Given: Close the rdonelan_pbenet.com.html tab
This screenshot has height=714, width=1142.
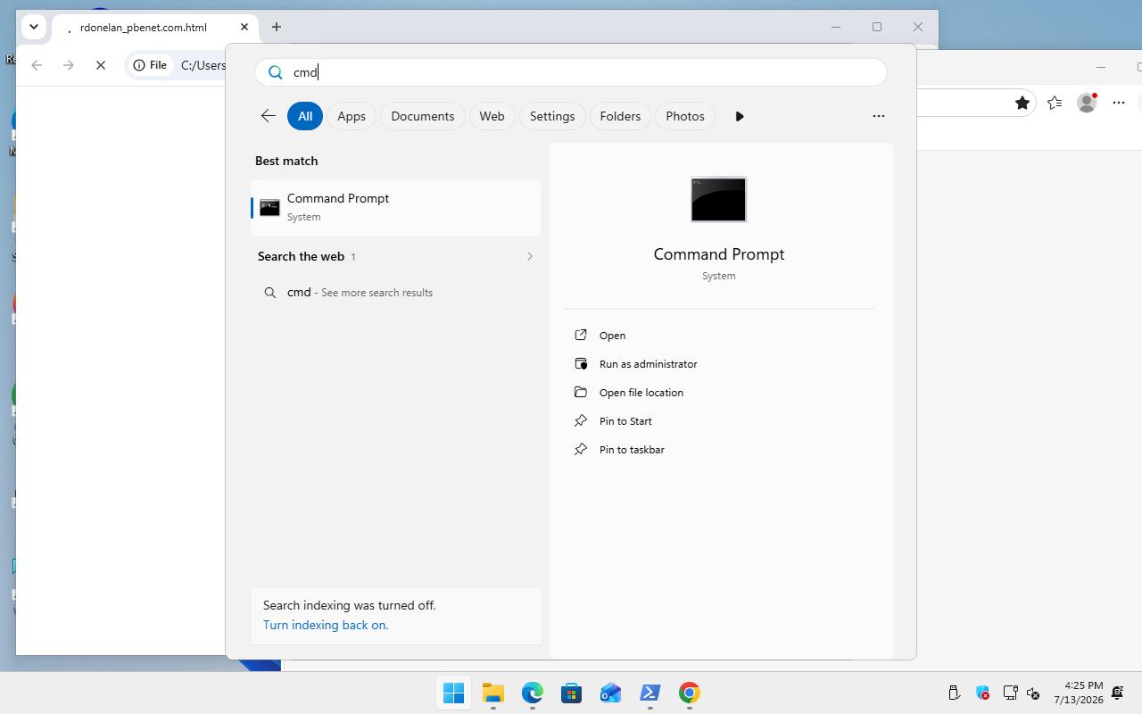Looking at the screenshot, I should click(244, 28).
